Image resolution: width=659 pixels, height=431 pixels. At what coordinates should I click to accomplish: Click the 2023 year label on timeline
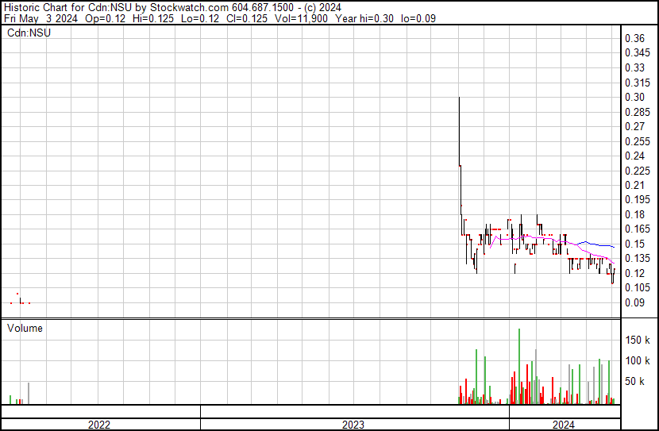[x=353, y=425]
